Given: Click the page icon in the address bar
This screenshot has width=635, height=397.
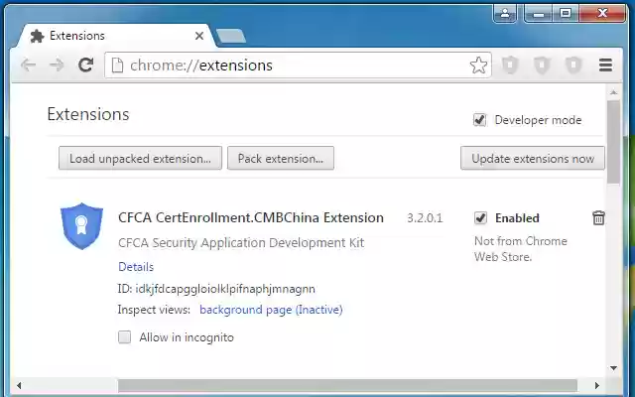Looking at the screenshot, I should pyautogui.click(x=117, y=66).
